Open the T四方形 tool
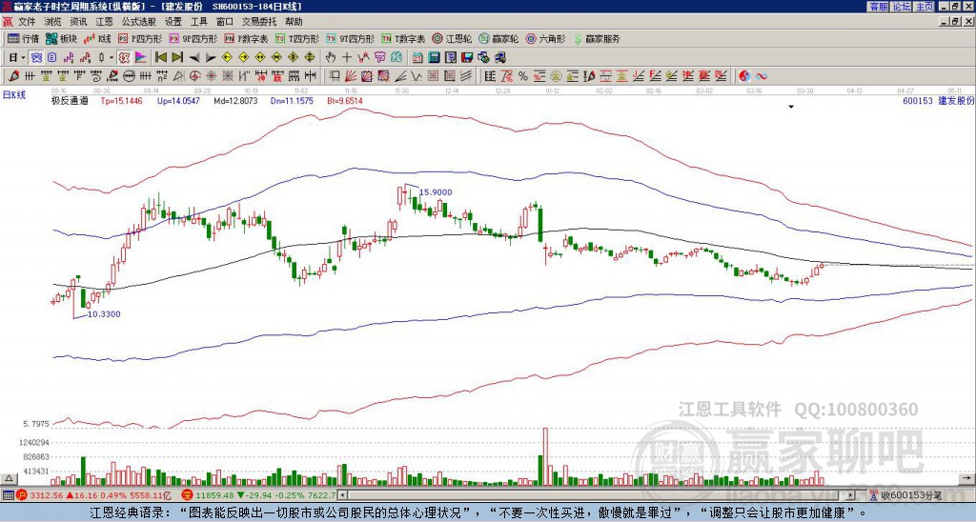The height and width of the screenshot is (522, 976). 297,38
